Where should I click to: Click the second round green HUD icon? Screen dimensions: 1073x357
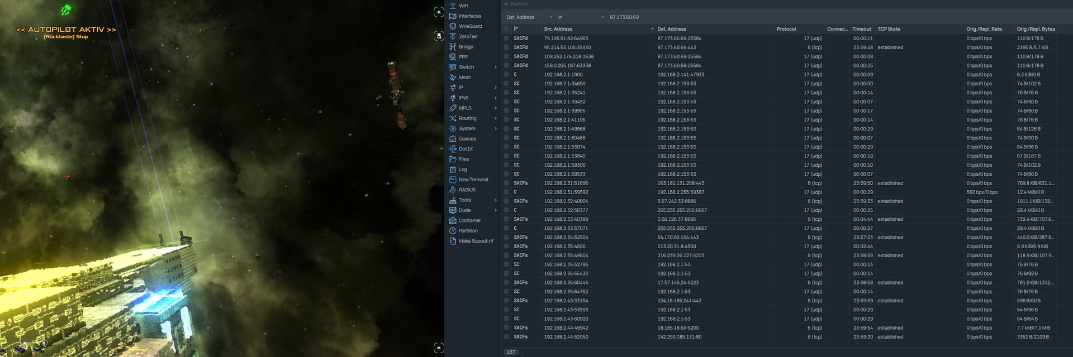click(439, 36)
